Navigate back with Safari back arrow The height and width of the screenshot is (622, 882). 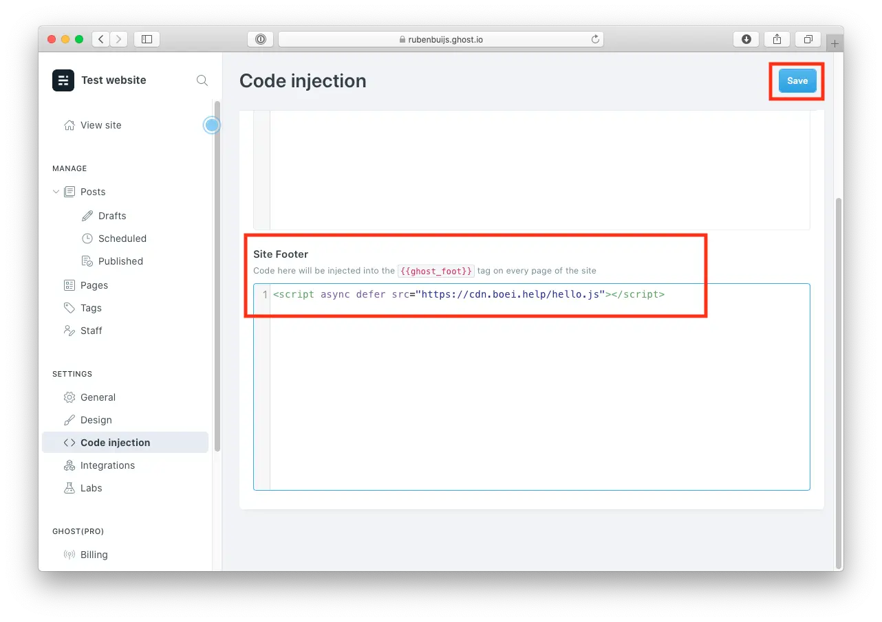[x=101, y=39]
